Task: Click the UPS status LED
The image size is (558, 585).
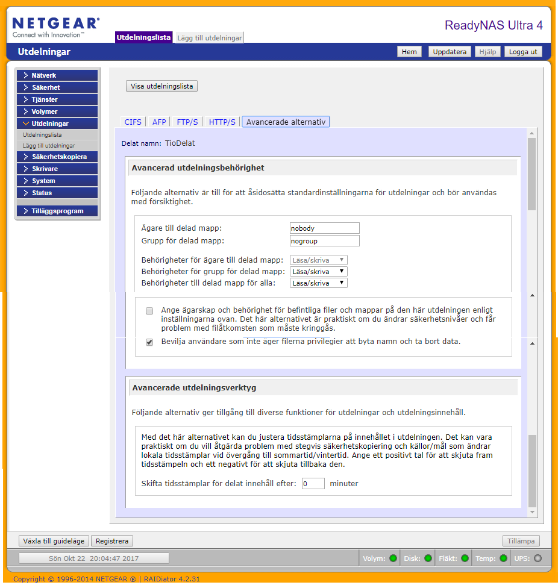Action: point(538,558)
